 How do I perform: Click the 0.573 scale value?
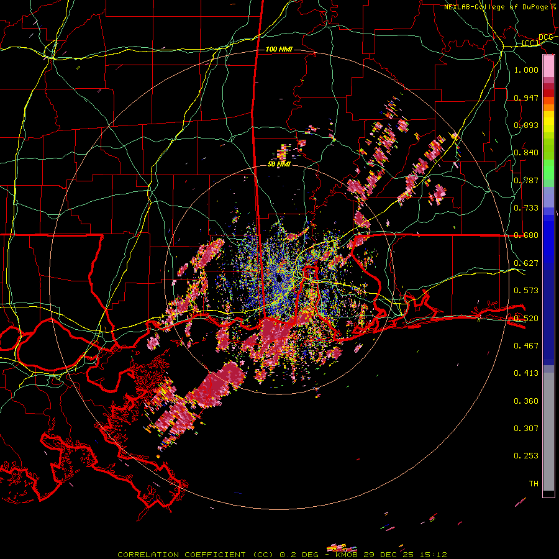(x=526, y=291)
